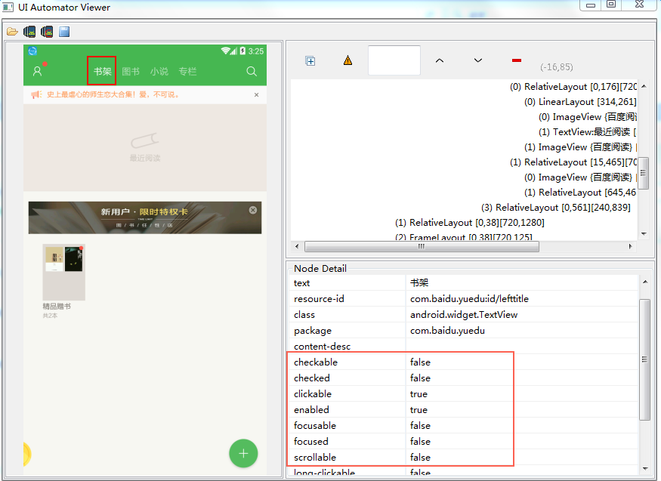Tap the green plus floating button

pyautogui.click(x=243, y=453)
